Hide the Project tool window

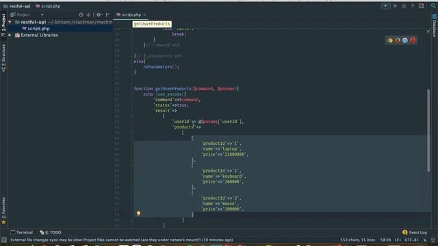(x=108, y=15)
